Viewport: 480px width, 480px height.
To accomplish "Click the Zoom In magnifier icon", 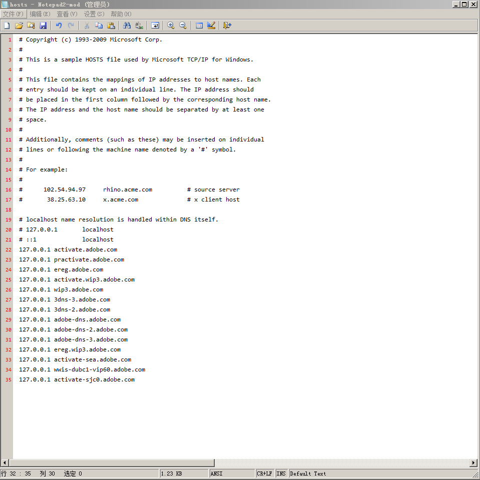I will click(x=171, y=25).
